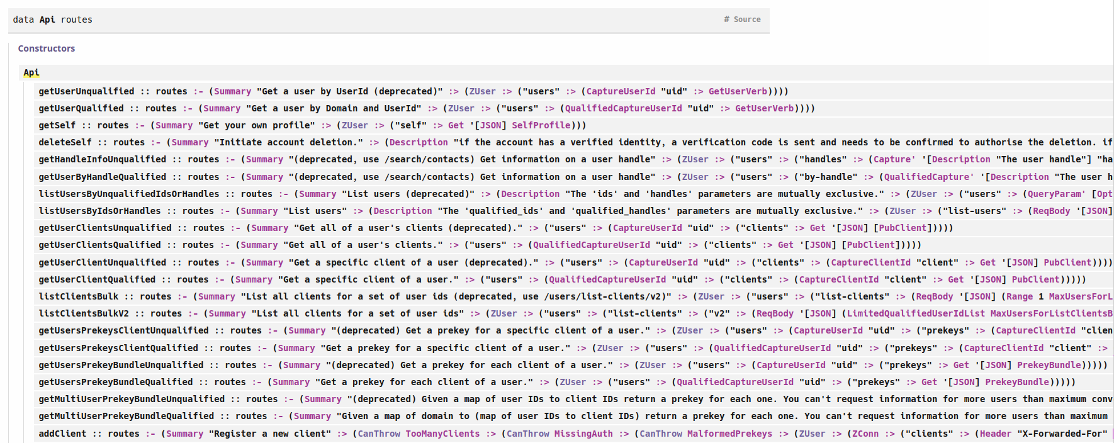Open Summary link in getUserUnqualified row

pyautogui.click(x=232, y=91)
